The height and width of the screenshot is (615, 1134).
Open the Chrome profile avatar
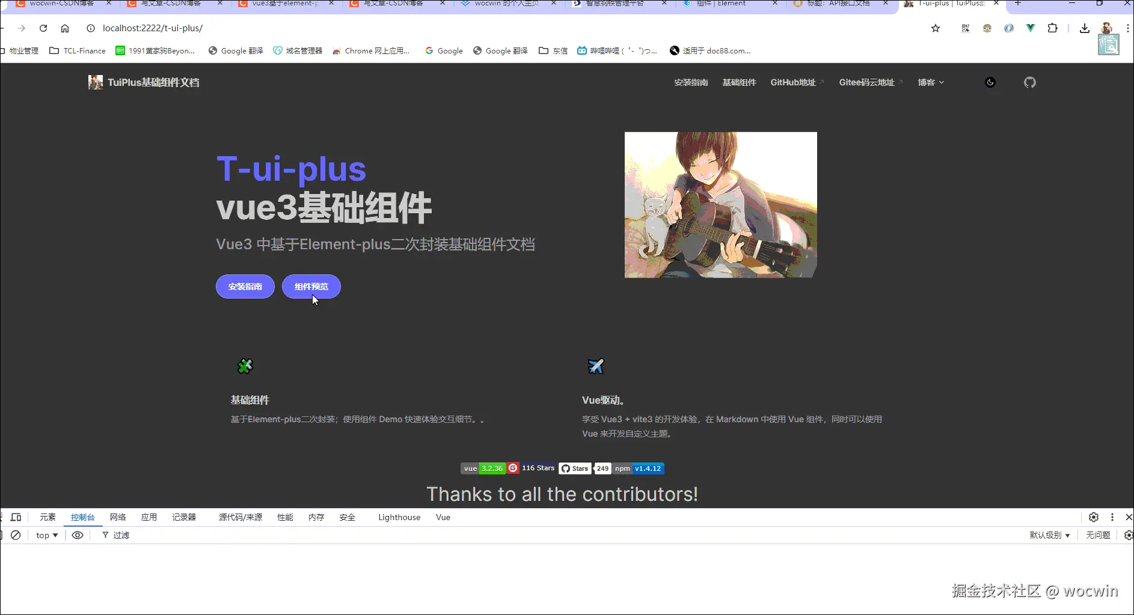(x=1106, y=28)
